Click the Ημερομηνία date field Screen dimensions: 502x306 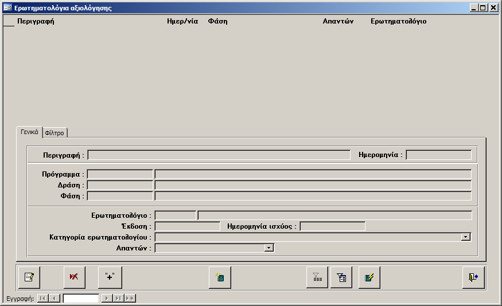pyautogui.click(x=438, y=155)
